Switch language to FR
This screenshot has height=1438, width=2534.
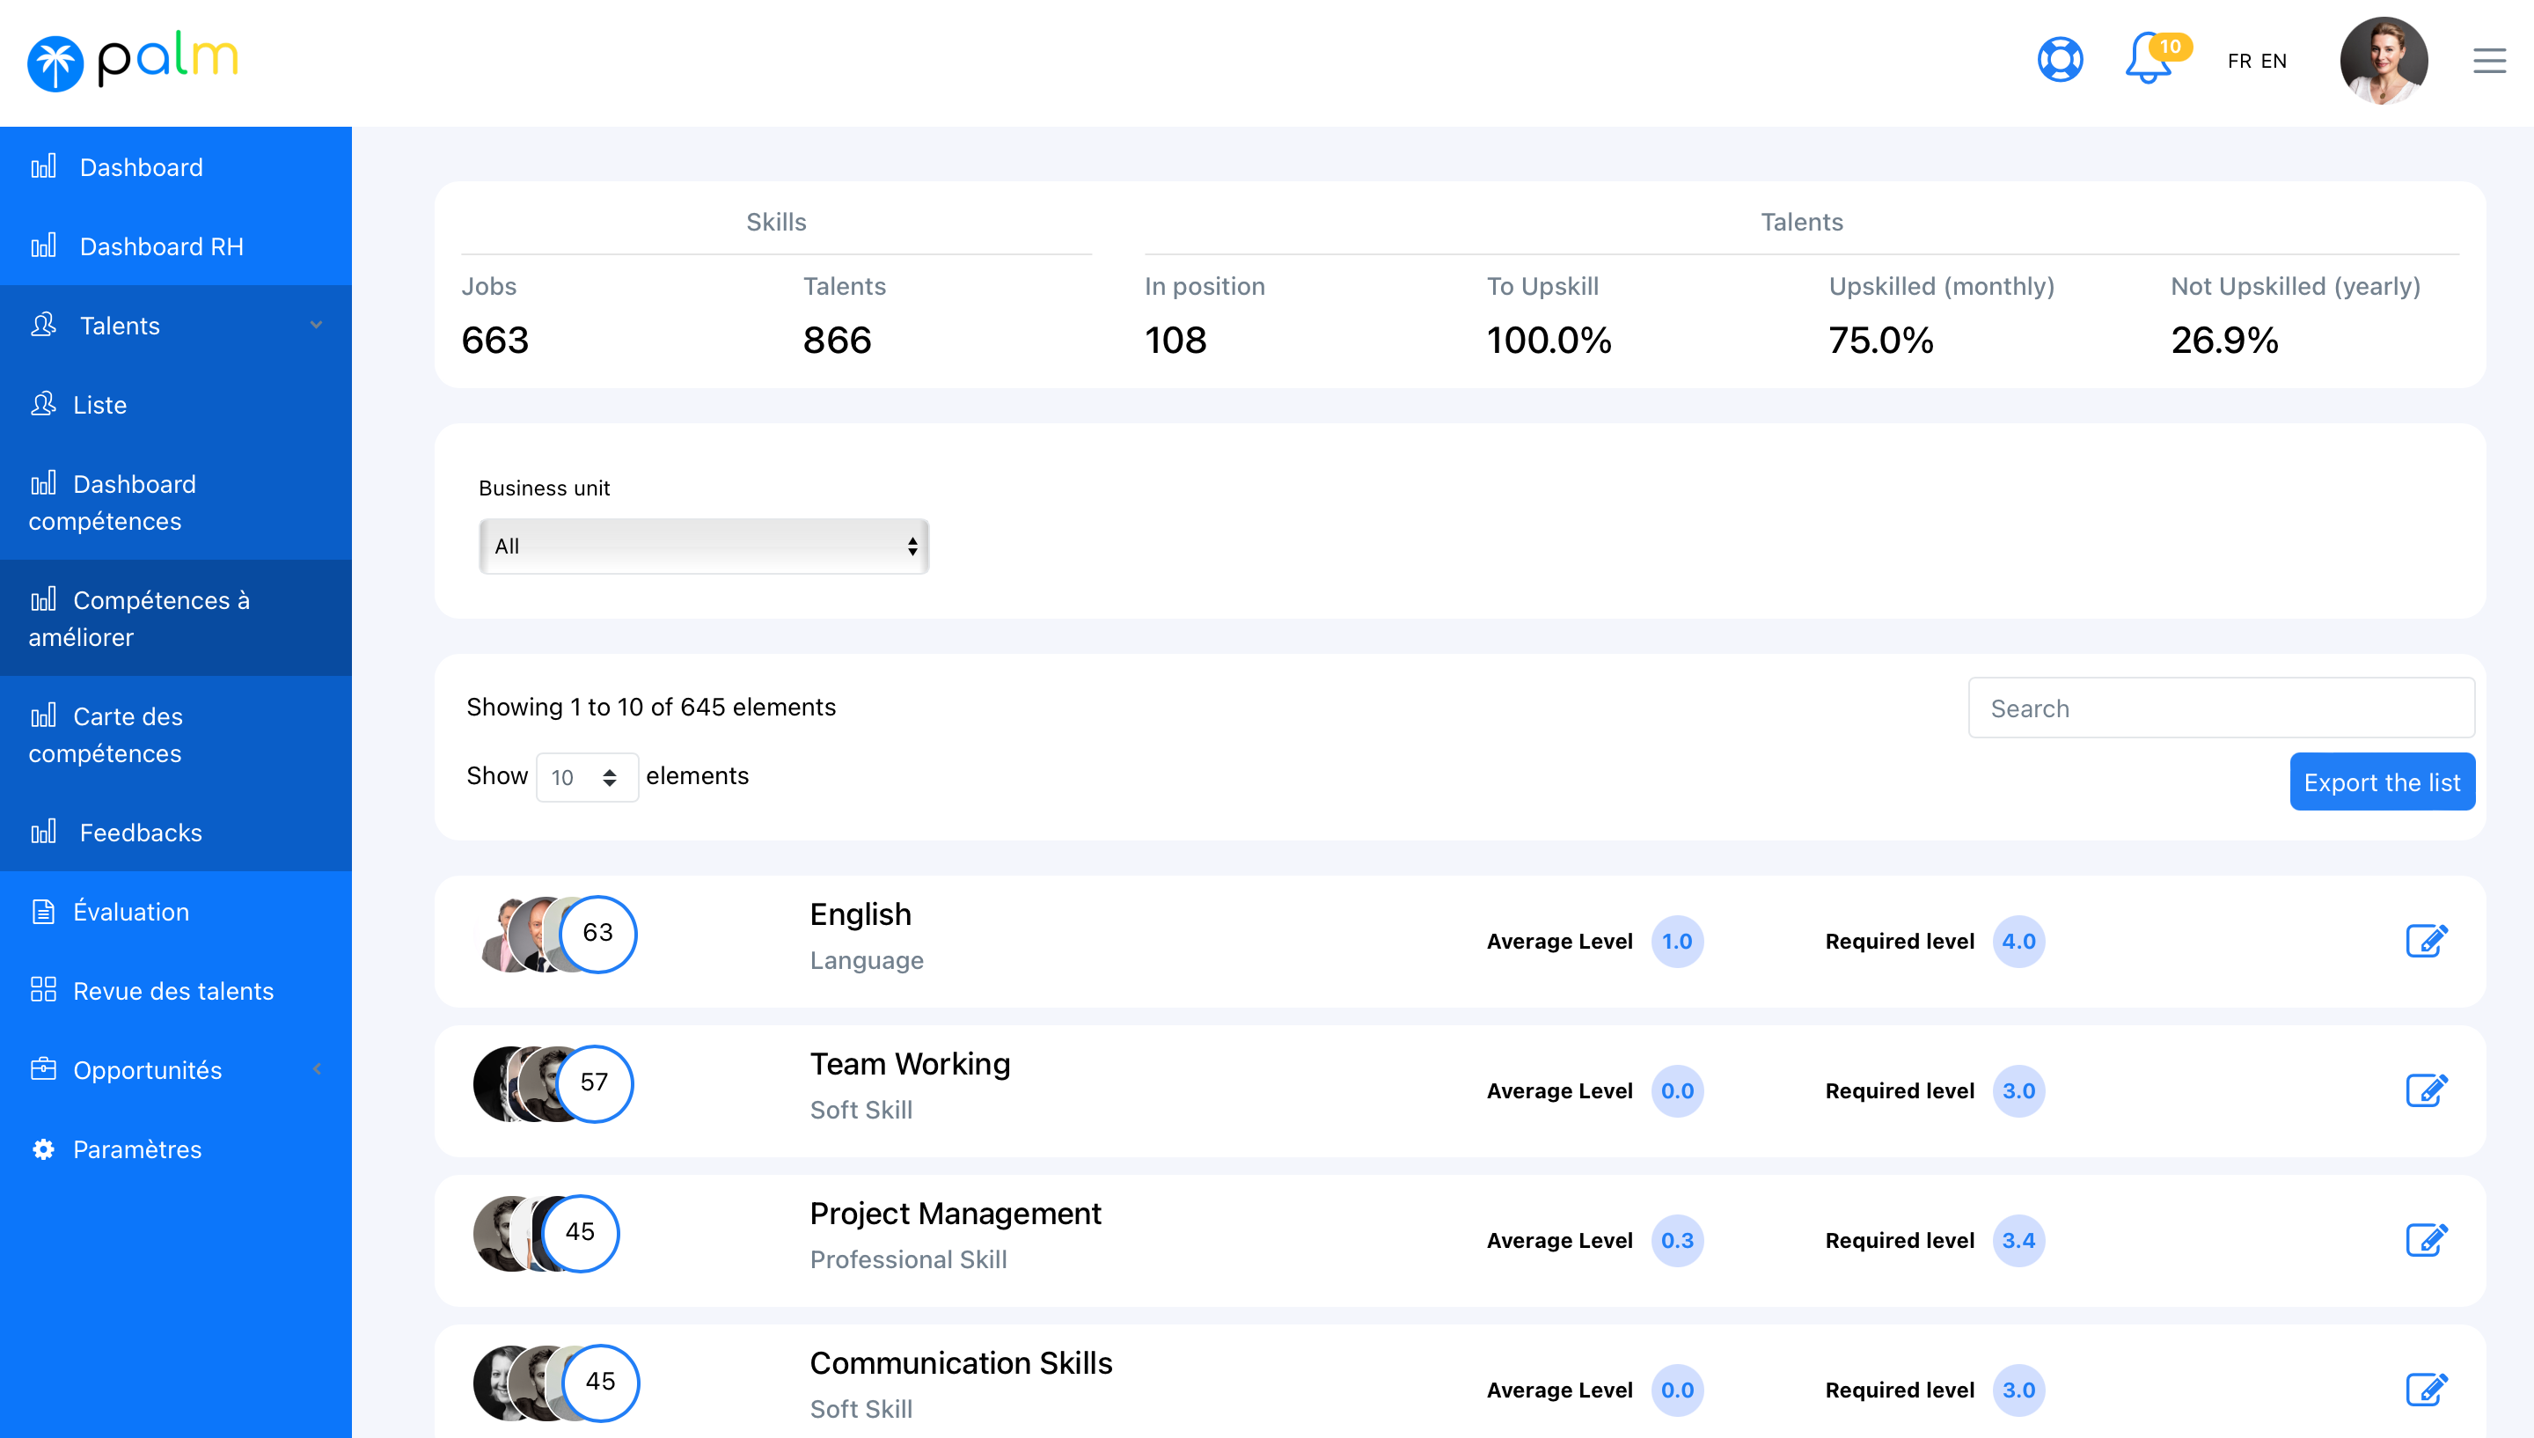click(x=2239, y=62)
